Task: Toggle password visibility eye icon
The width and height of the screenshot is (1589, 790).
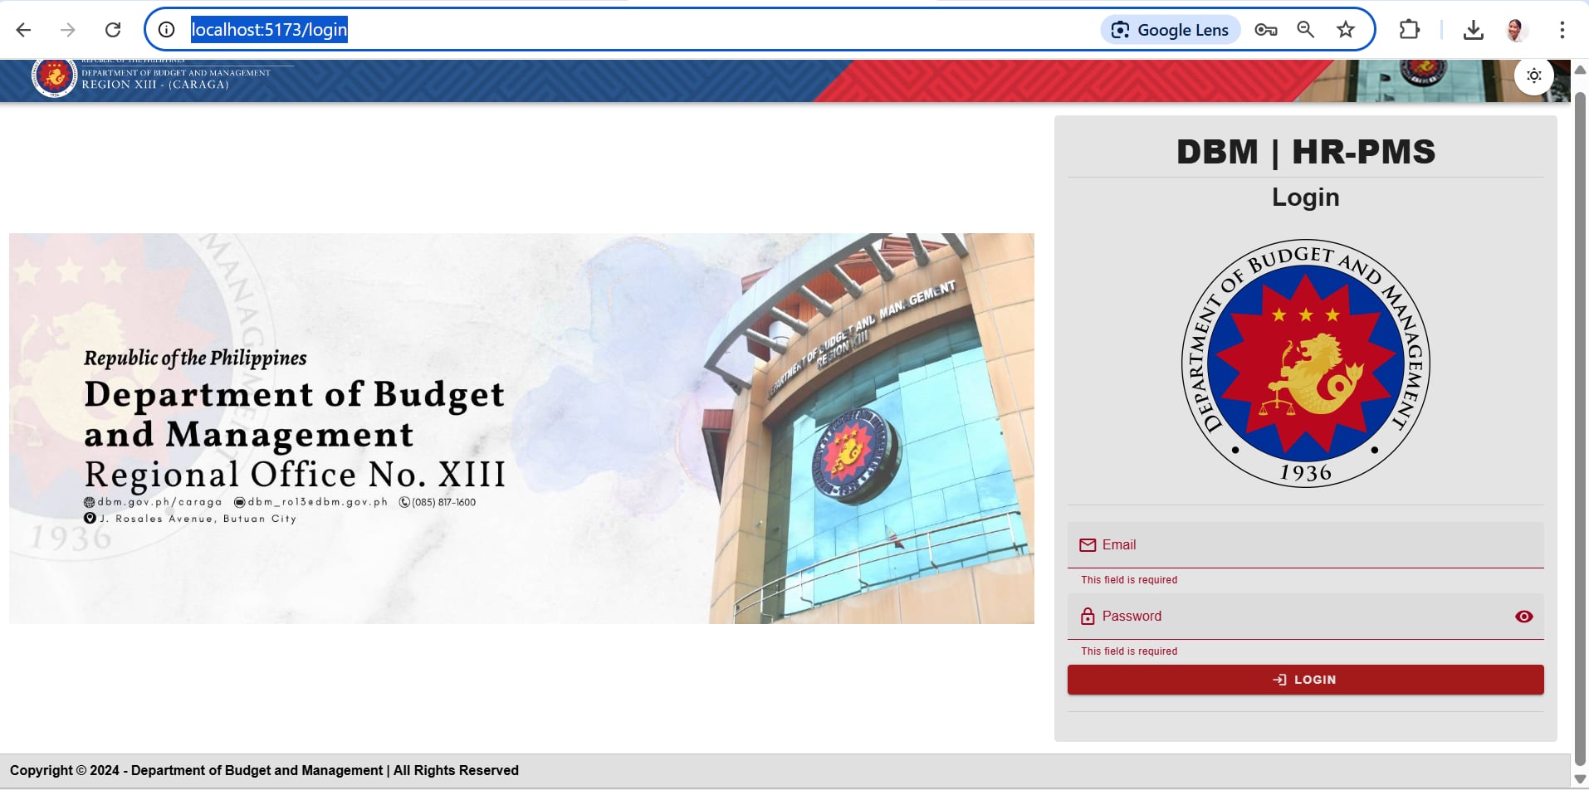Action: [1524, 617]
